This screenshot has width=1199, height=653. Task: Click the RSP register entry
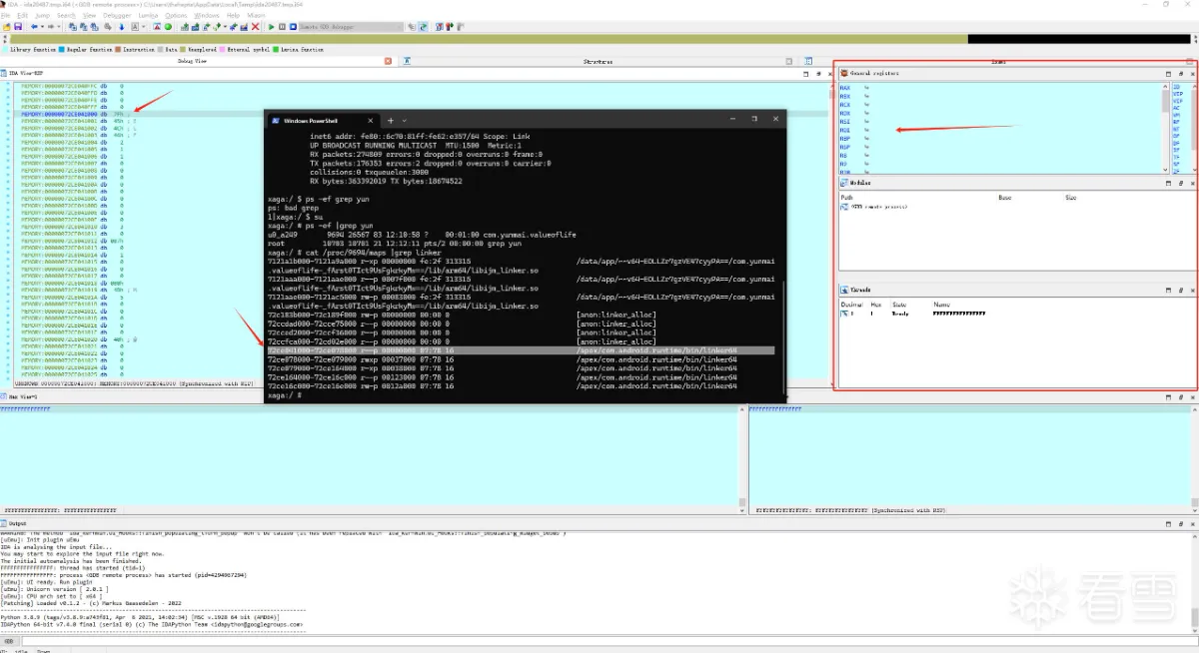845,147
